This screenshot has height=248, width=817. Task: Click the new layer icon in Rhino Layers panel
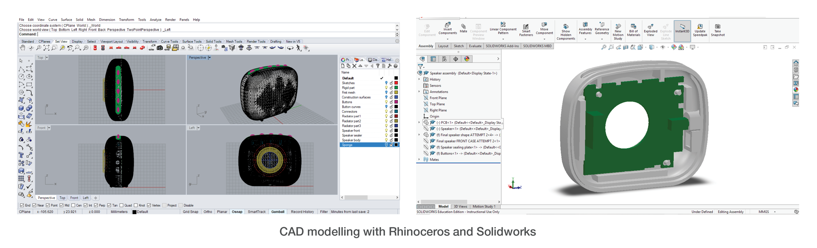(x=343, y=66)
